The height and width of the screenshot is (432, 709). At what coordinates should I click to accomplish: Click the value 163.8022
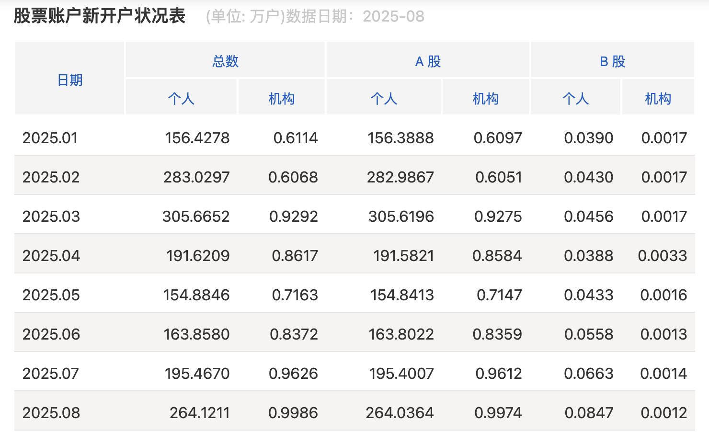point(401,334)
